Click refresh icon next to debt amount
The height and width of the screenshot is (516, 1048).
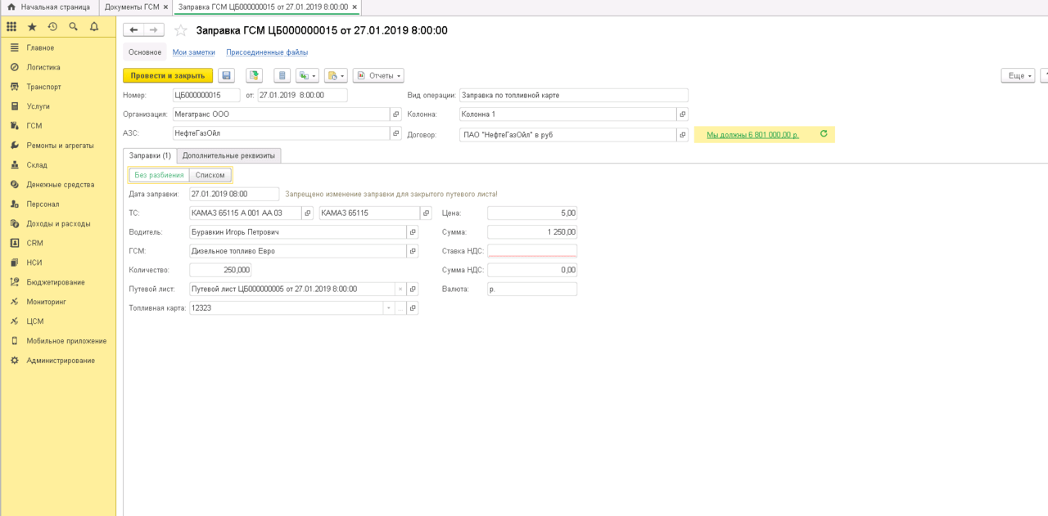pyautogui.click(x=824, y=134)
